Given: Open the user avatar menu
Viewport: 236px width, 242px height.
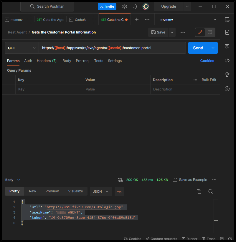Looking at the screenshot, I should [146, 6].
